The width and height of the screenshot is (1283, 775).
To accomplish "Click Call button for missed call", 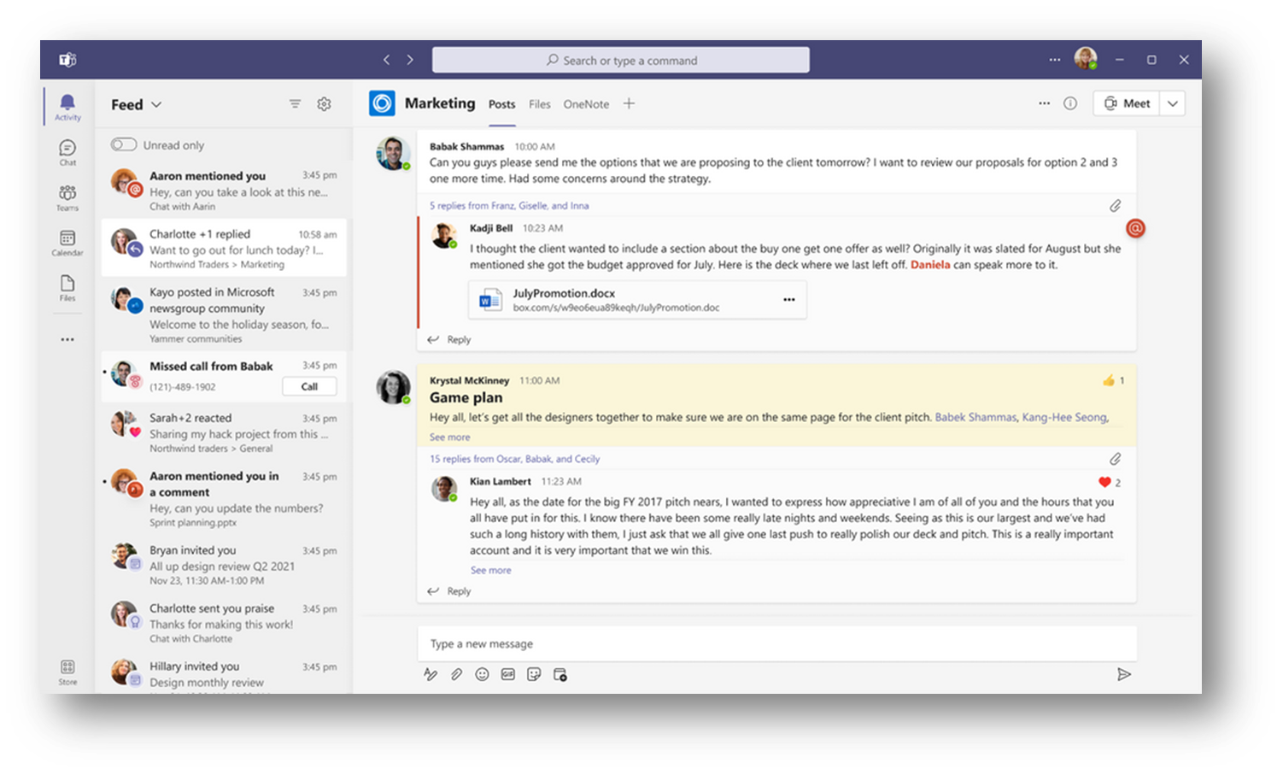I will point(309,387).
